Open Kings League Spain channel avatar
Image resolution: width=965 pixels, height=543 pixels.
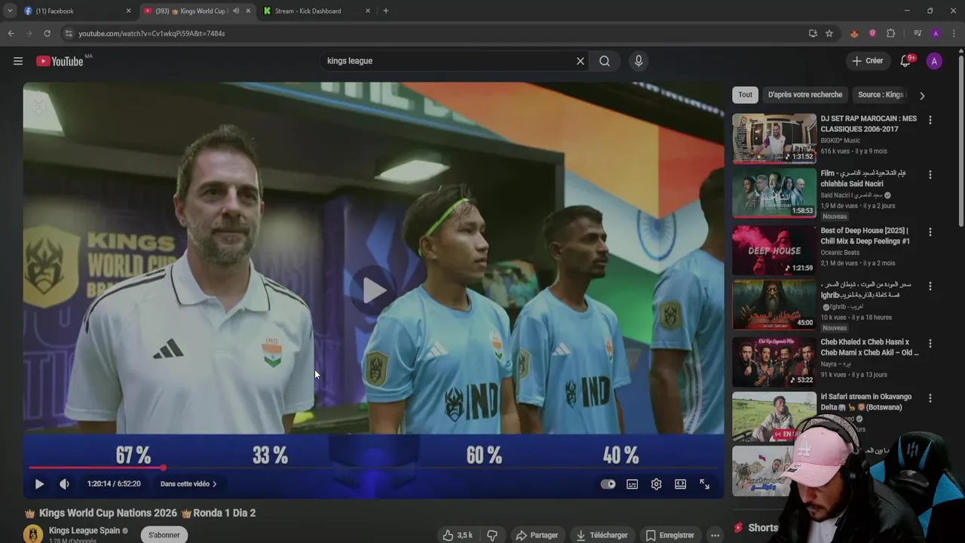point(33,534)
